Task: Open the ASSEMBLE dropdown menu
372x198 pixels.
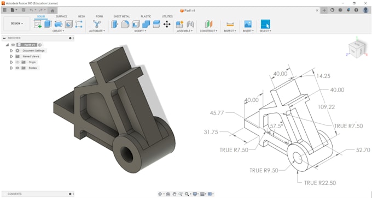Action: pos(185,31)
